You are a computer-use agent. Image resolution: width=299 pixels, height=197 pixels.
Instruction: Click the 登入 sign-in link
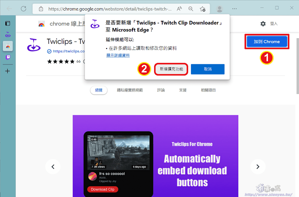tap(274, 24)
